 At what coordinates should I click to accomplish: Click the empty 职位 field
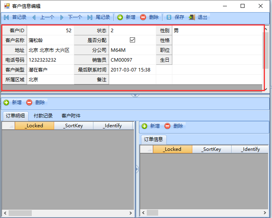tap(217, 50)
